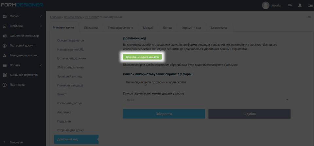Click the Партнерка dollar icon
Viewport: 314px width, 146px height.
5,85
